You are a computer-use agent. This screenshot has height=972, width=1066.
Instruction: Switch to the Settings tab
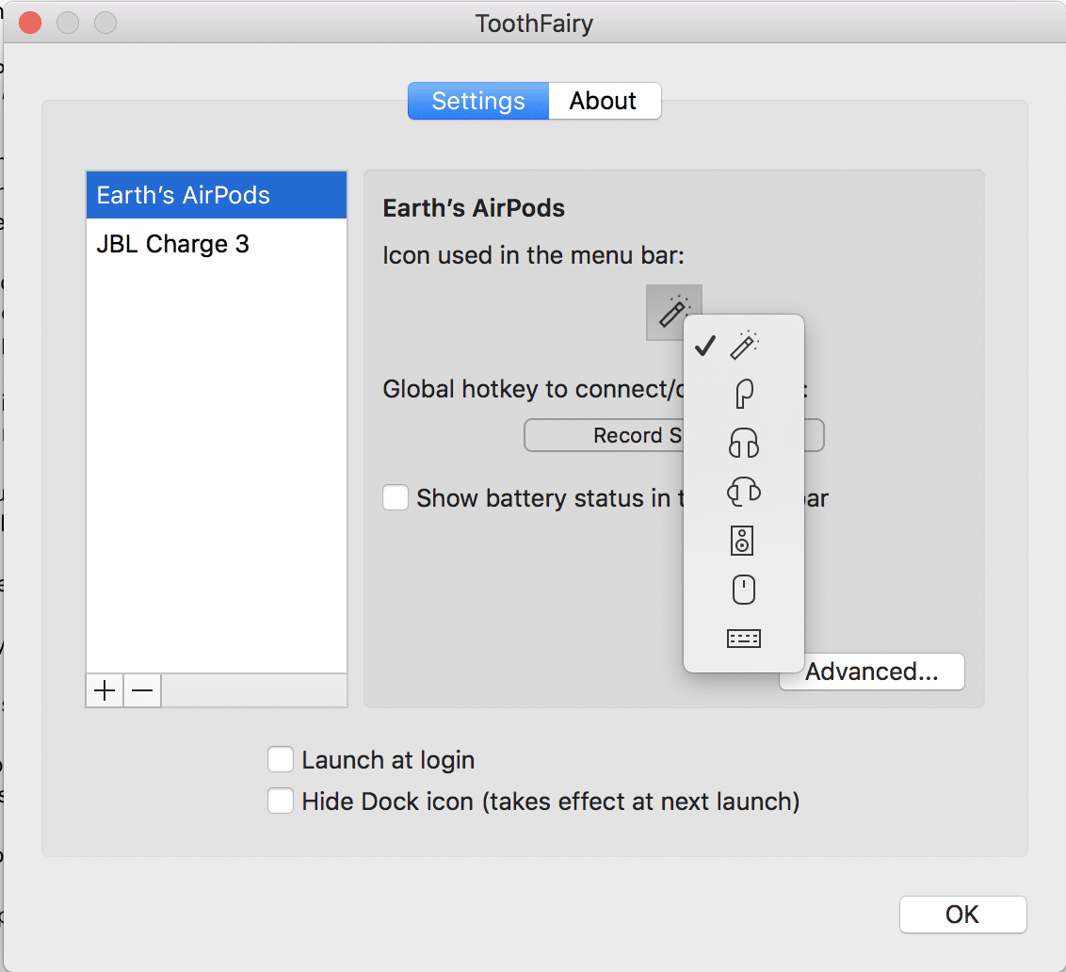click(x=478, y=101)
